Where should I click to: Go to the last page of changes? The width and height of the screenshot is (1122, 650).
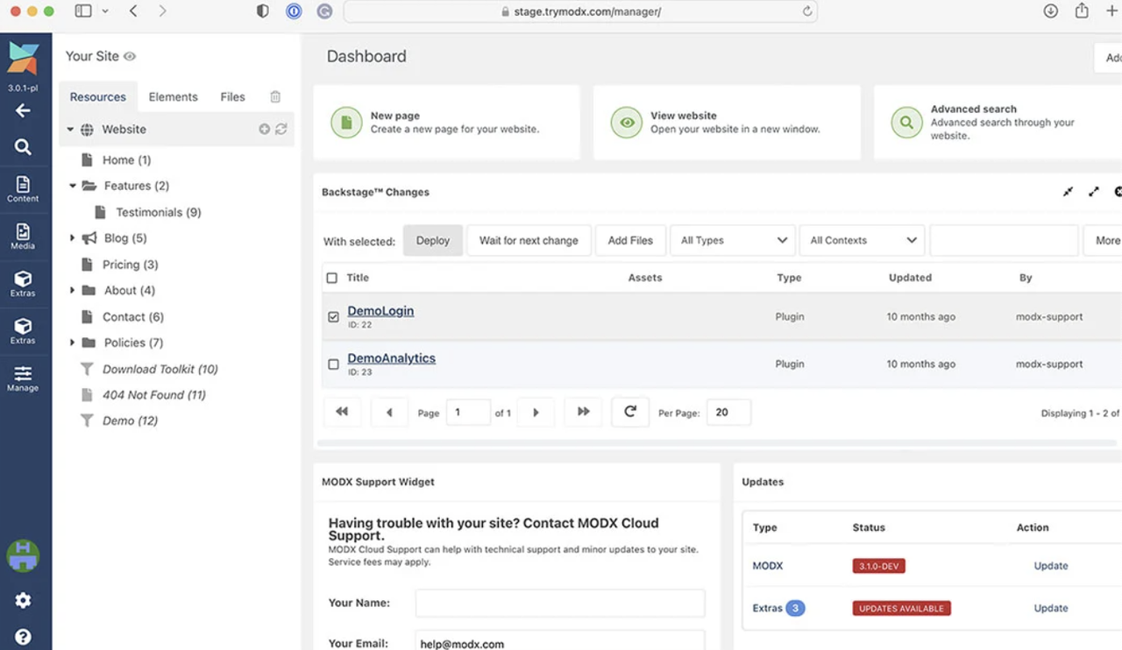(x=583, y=412)
